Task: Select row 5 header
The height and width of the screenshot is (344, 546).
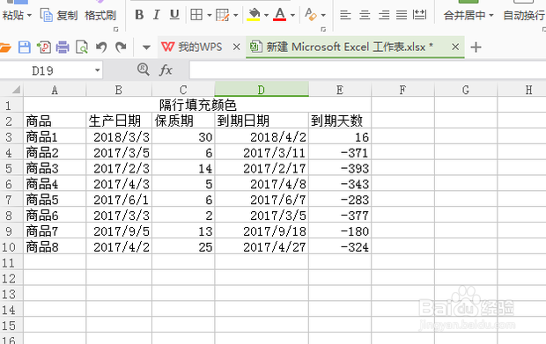Action: (x=9, y=168)
